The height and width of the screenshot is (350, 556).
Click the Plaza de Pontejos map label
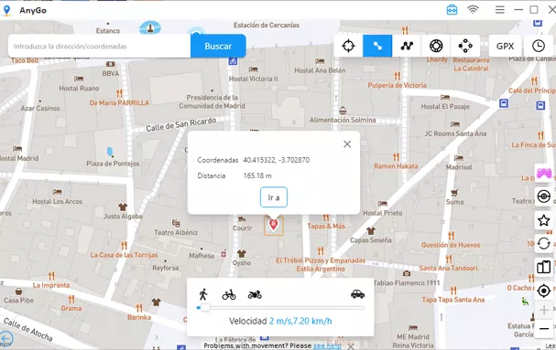tap(113, 164)
